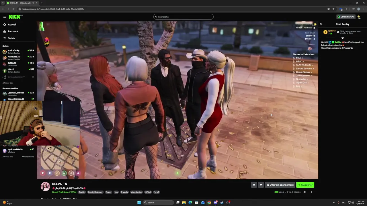Open Loumani_officiel recommended channel
The width and height of the screenshot is (367, 206).
coord(18,94)
